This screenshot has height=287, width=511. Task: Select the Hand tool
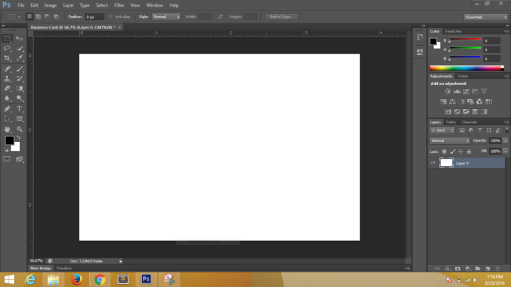7,129
